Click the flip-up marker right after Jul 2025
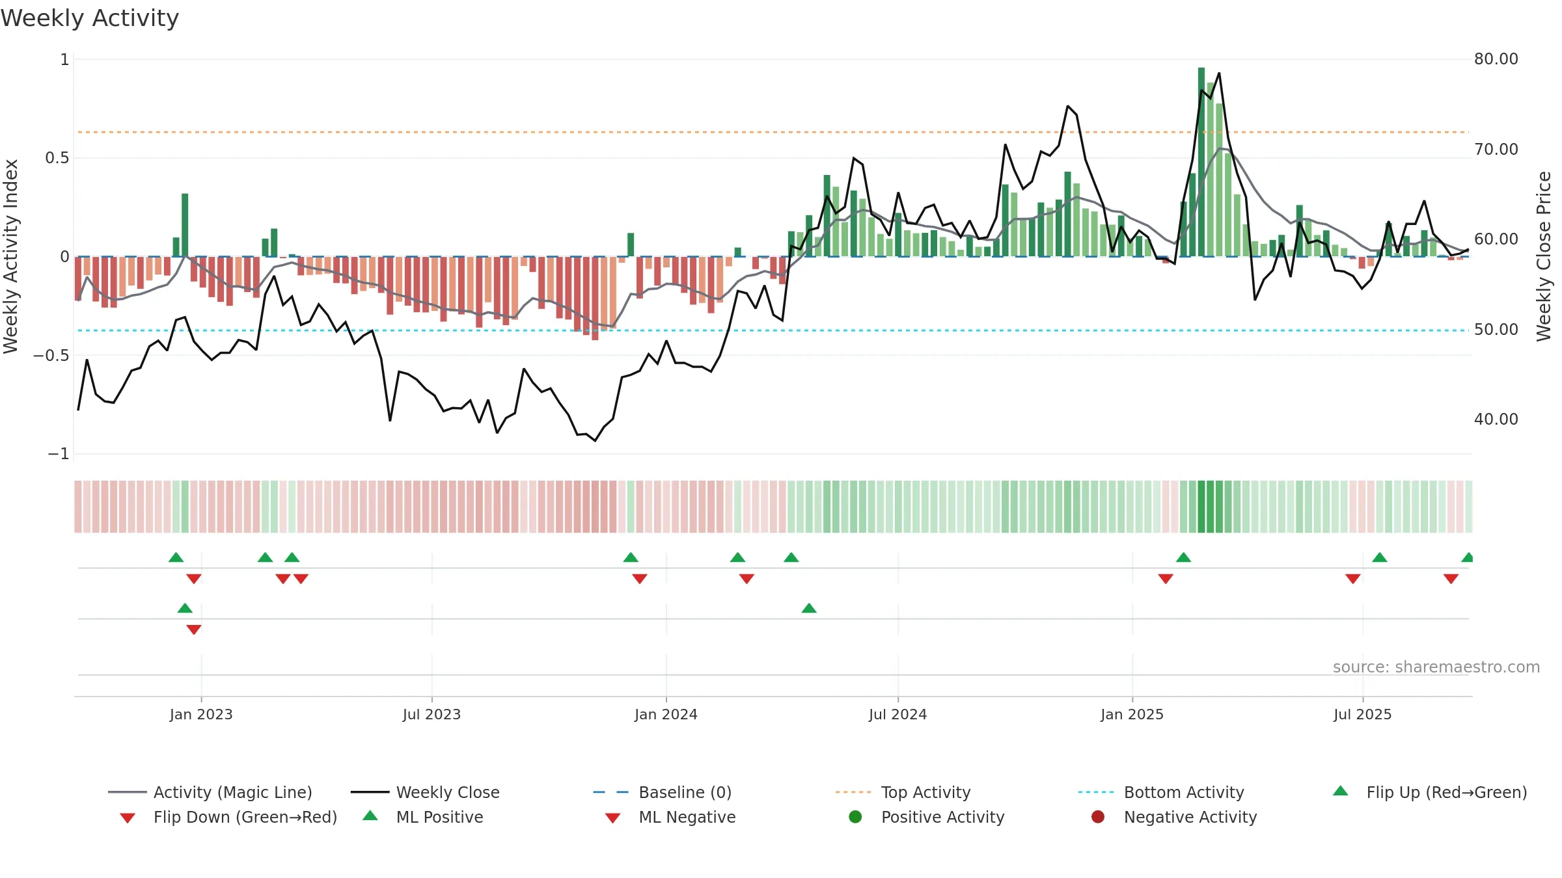Image resolution: width=1562 pixels, height=878 pixels. tap(1380, 557)
